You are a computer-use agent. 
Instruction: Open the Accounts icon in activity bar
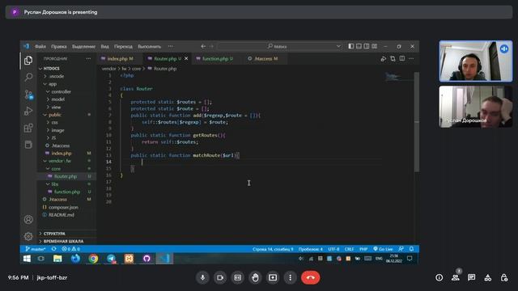coord(28,219)
